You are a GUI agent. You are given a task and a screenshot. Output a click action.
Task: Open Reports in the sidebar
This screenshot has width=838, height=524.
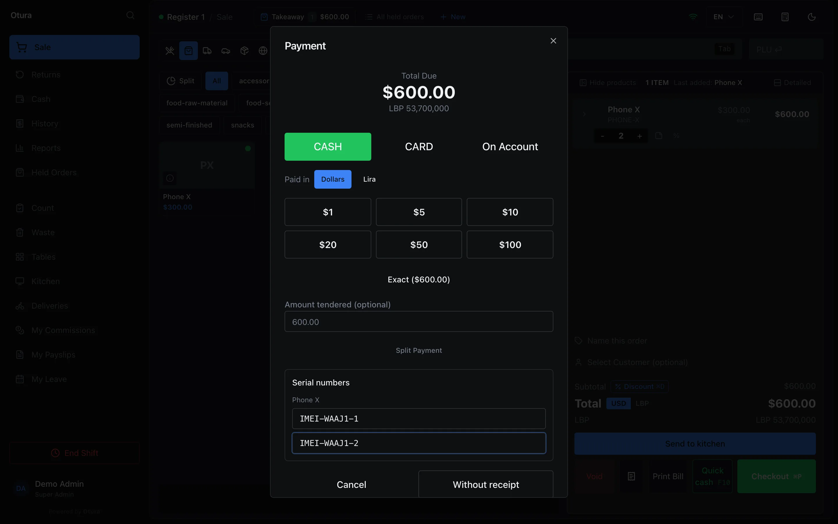click(74, 148)
